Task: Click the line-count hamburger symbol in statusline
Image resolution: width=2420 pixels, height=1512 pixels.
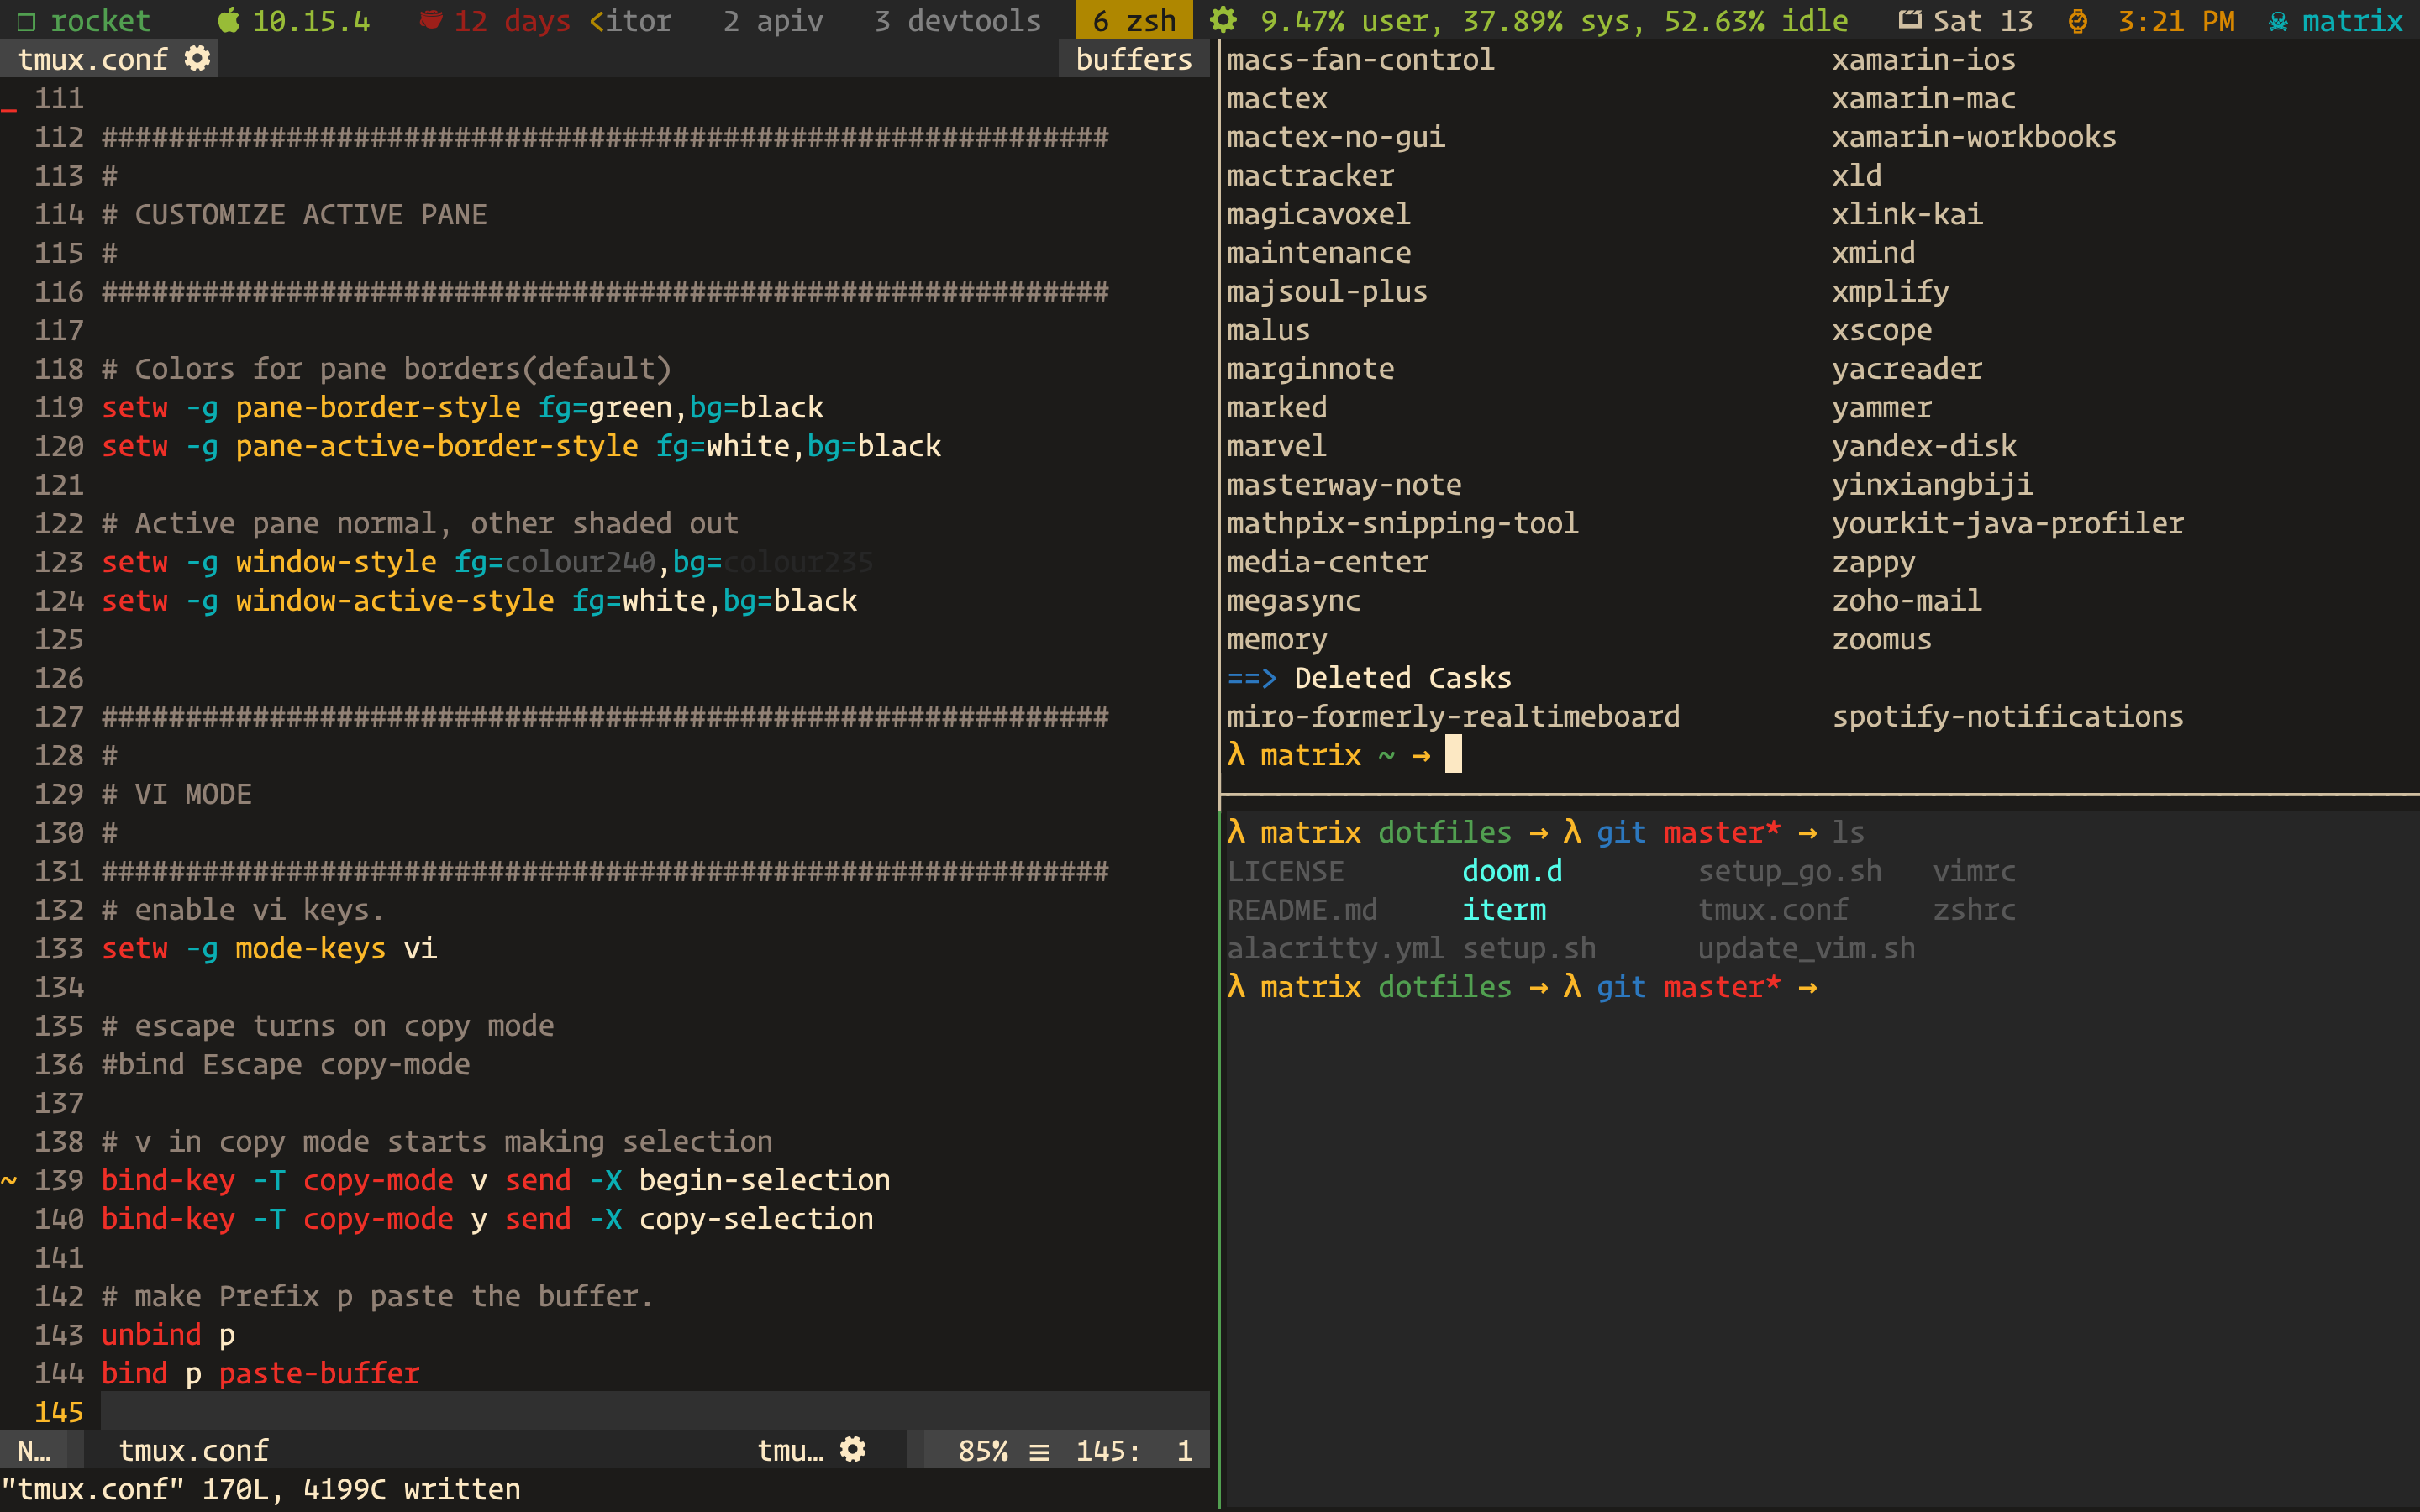Action: tap(1039, 1451)
